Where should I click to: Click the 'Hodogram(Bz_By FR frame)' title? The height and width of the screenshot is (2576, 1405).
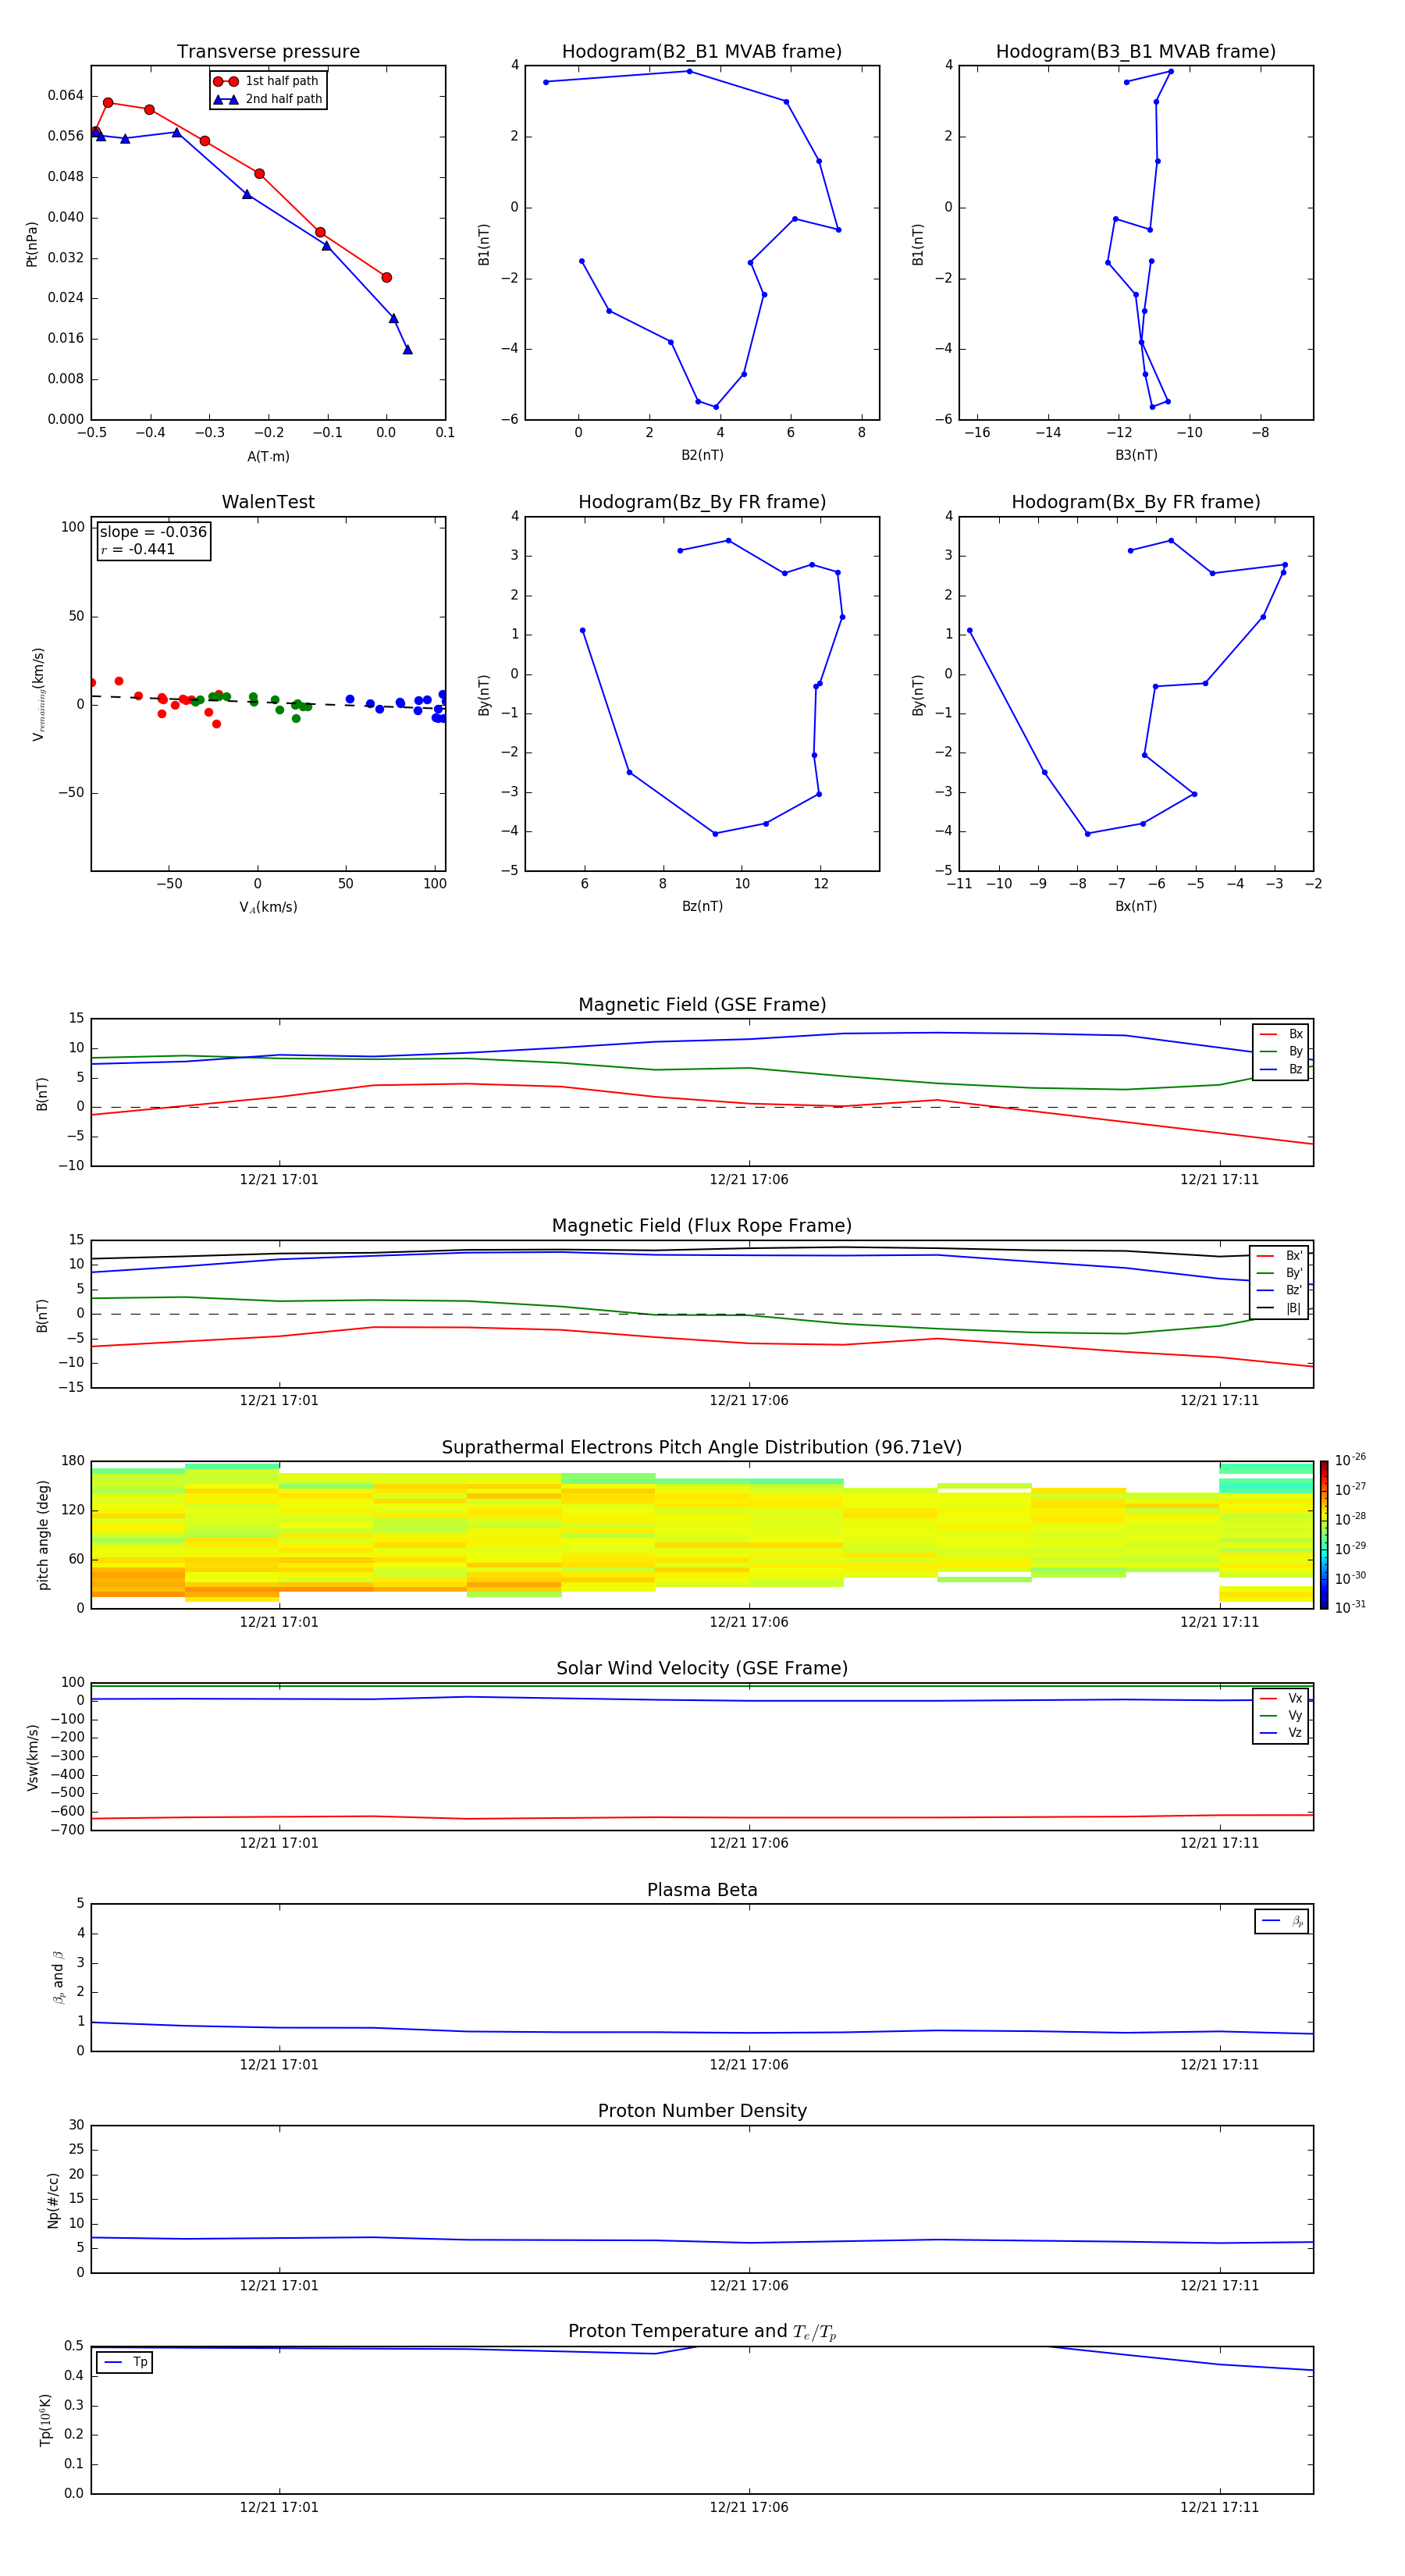pyautogui.click(x=702, y=502)
